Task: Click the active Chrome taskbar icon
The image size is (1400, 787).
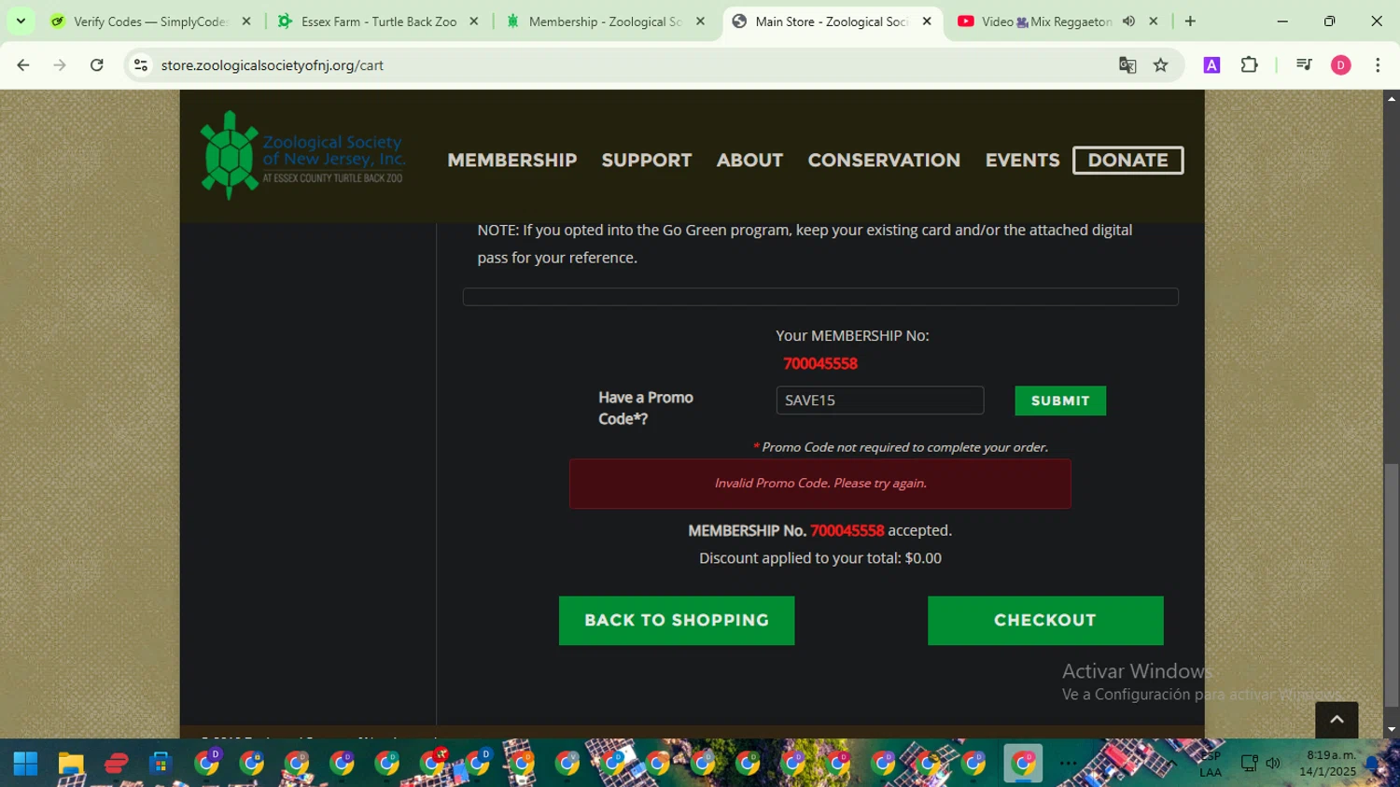Action: [1023, 764]
